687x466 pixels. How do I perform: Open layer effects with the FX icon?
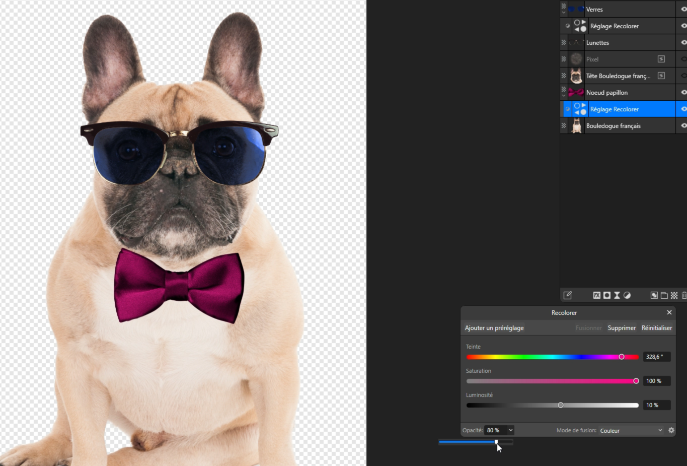[x=597, y=295]
